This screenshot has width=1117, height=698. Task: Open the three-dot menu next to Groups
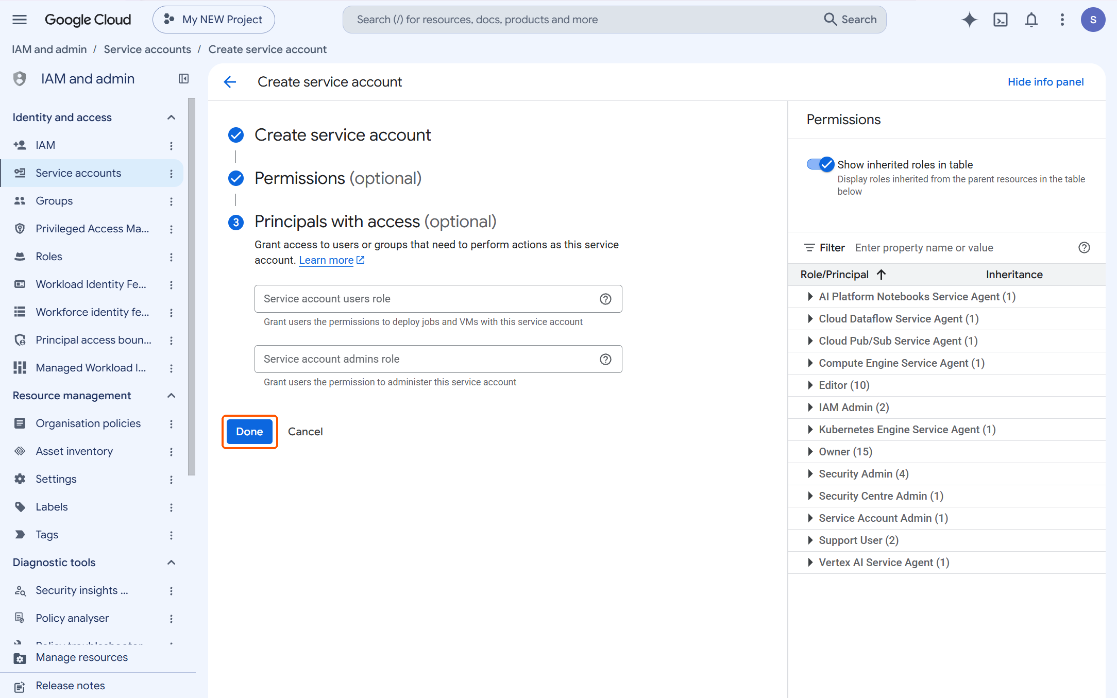click(x=171, y=201)
